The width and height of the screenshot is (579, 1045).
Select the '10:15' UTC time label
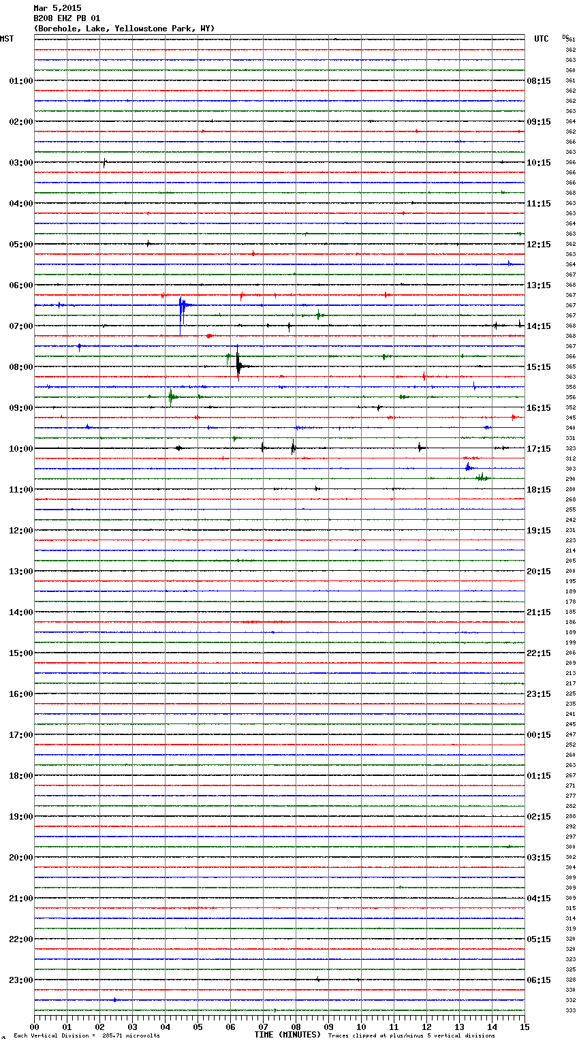[x=539, y=163]
